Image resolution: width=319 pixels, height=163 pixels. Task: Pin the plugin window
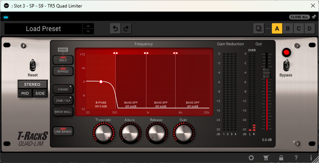point(314,17)
